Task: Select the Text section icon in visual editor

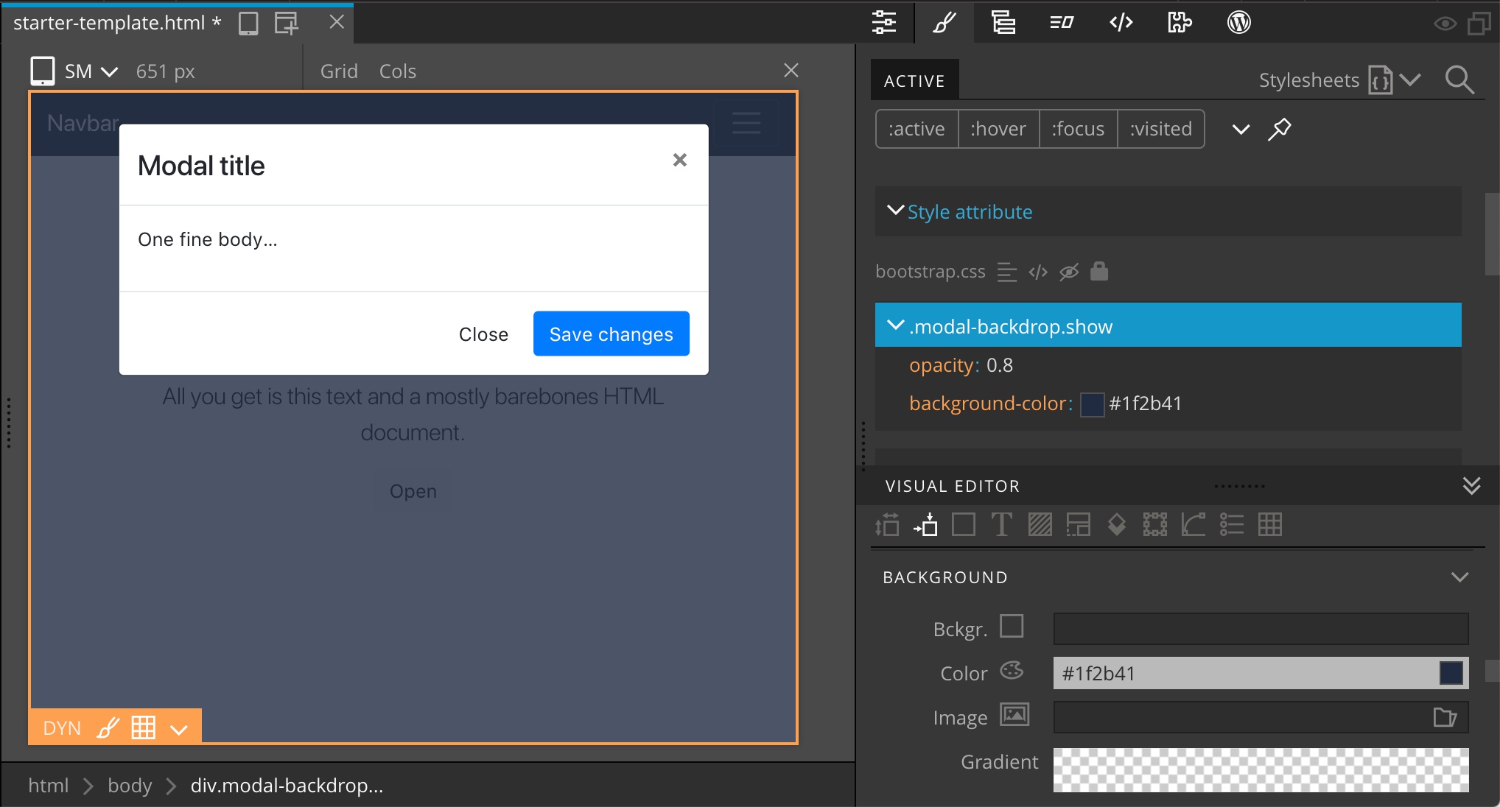Action: coord(1002,525)
